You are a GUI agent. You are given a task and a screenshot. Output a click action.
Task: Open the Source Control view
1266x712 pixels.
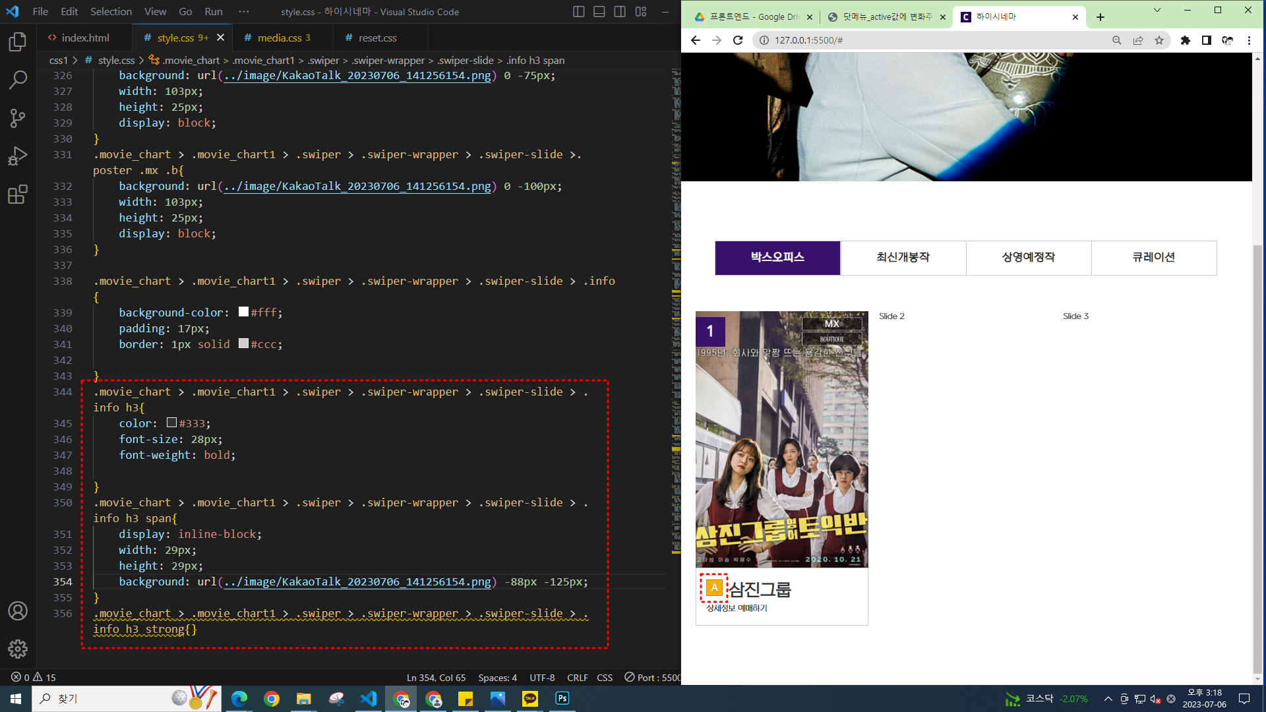click(18, 119)
